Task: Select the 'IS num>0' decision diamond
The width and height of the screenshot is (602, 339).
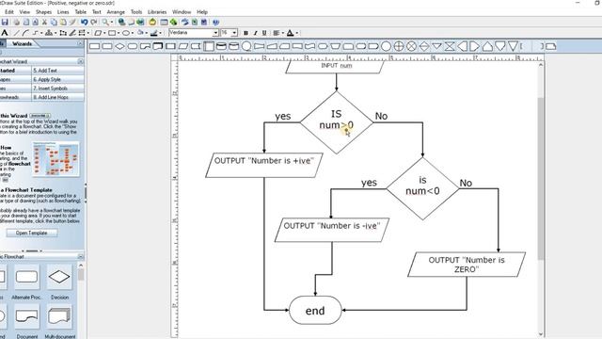Action: click(x=337, y=122)
